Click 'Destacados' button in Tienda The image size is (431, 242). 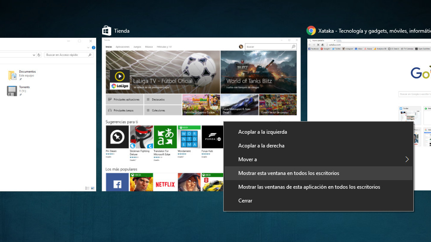pos(163,99)
